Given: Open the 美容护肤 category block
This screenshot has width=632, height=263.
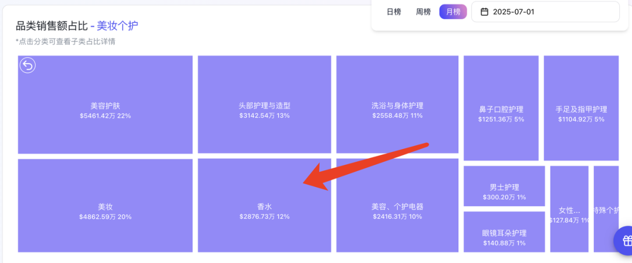Looking at the screenshot, I should click(105, 105).
